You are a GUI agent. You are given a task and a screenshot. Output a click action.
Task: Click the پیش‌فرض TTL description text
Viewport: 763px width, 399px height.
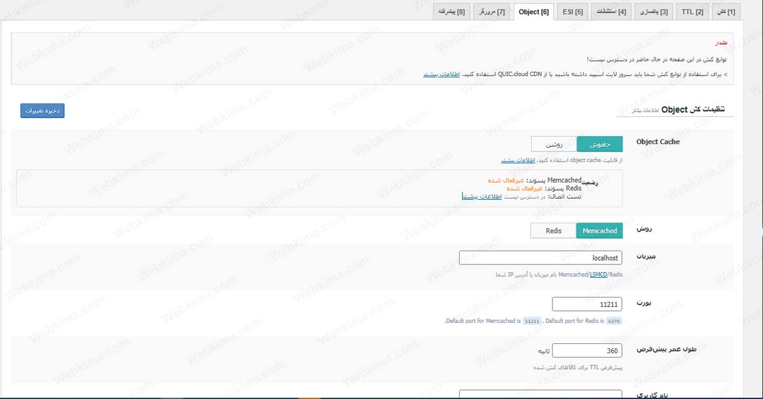point(577,367)
